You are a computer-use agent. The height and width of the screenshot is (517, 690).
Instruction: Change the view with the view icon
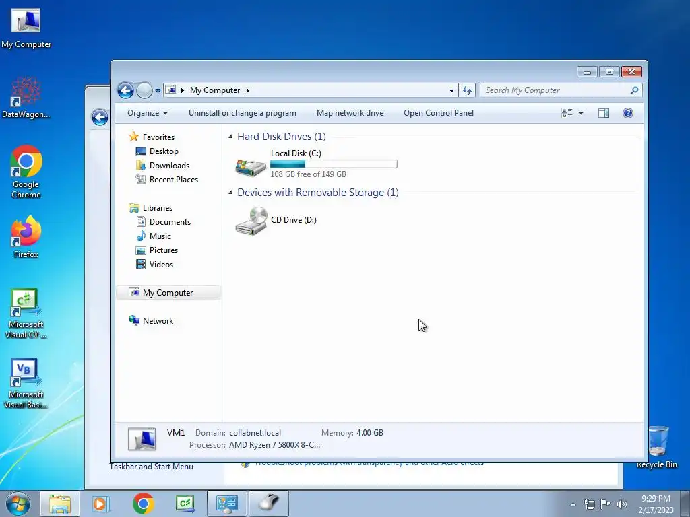point(567,113)
